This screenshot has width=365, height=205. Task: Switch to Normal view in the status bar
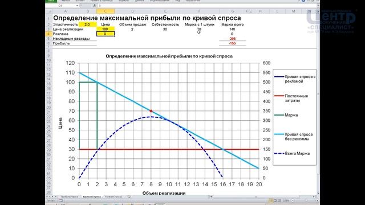271,200
